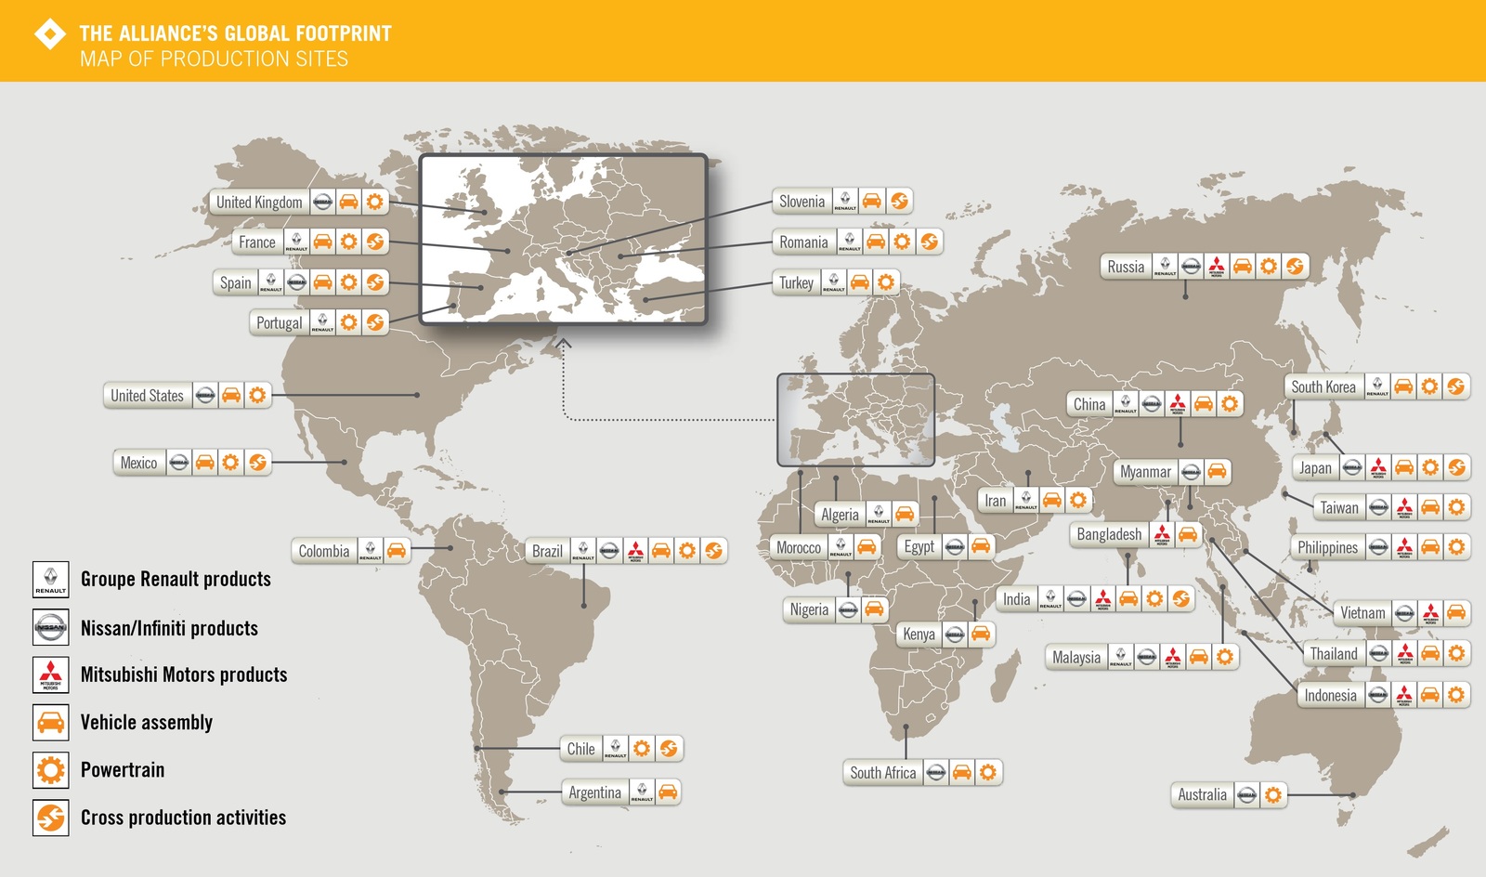The width and height of the screenshot is (1486, 877).
Task: Click the powertrain gear icon for Taiwan
Action: coord(1456,507)
